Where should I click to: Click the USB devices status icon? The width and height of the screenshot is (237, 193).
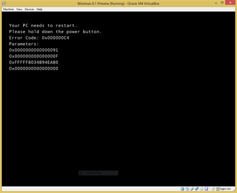192,189
